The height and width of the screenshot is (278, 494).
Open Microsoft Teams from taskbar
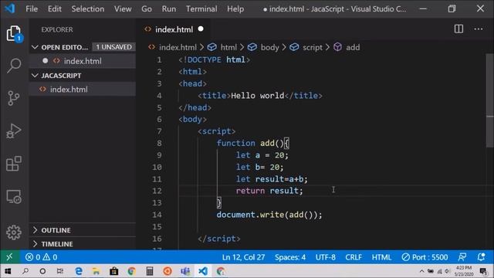(x=185, y=271)
